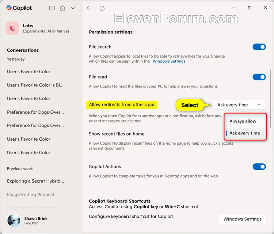Open Image Editing Request conversation
Image resolution: width=274 pixels, height=234 pixels.
(x=31, y=195)
